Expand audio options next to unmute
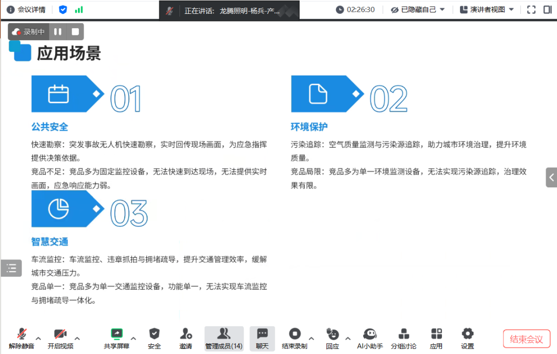The height and width of the screenshot is (354, 557). pos(38,339)
